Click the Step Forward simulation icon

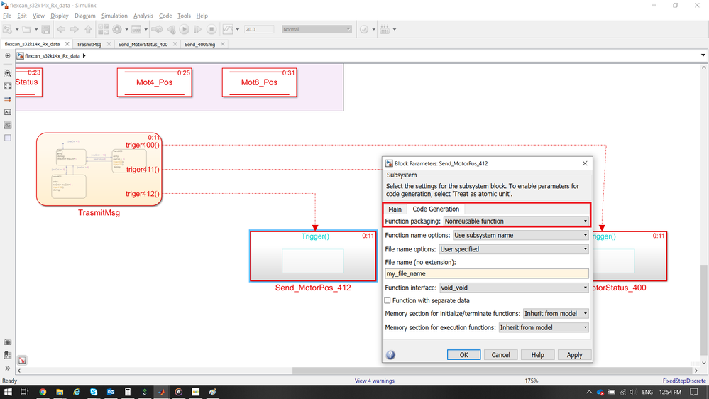click(x=197, y=29)
